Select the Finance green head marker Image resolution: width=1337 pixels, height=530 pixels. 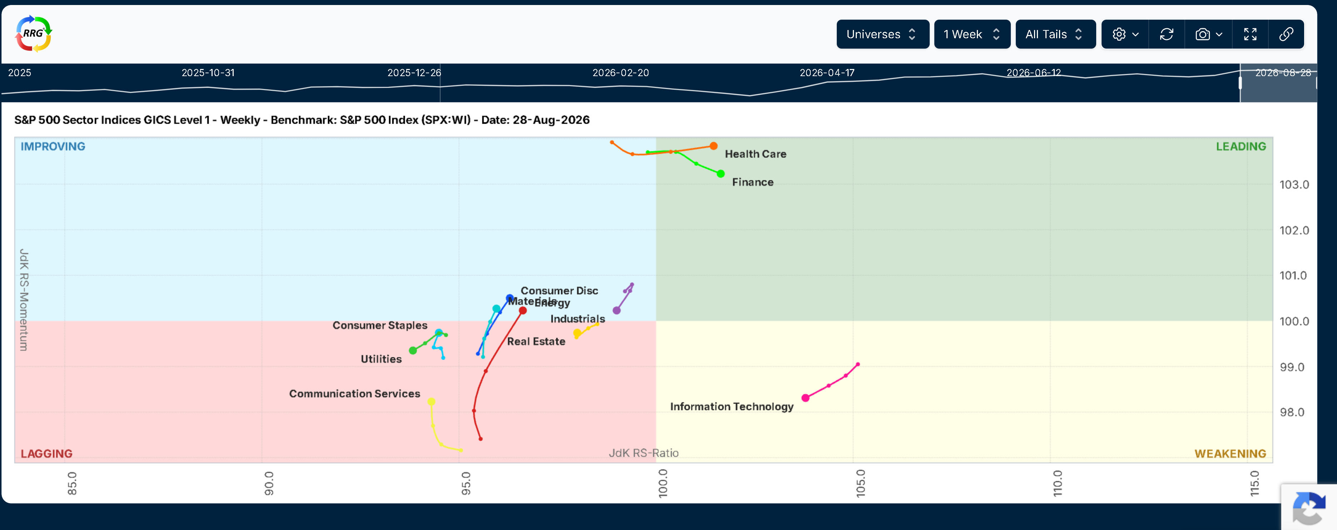coord(720,174)
